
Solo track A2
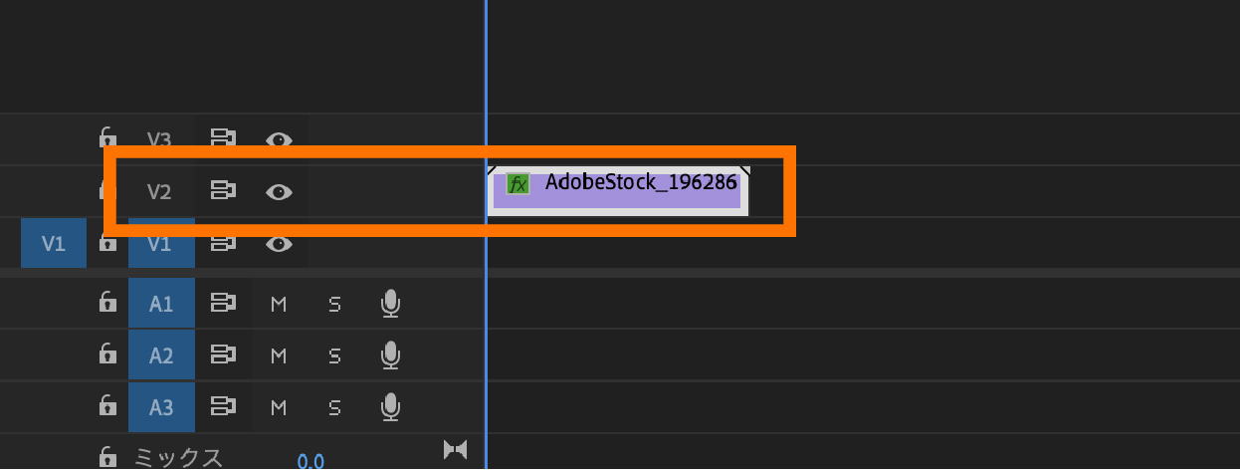[334, 354]
